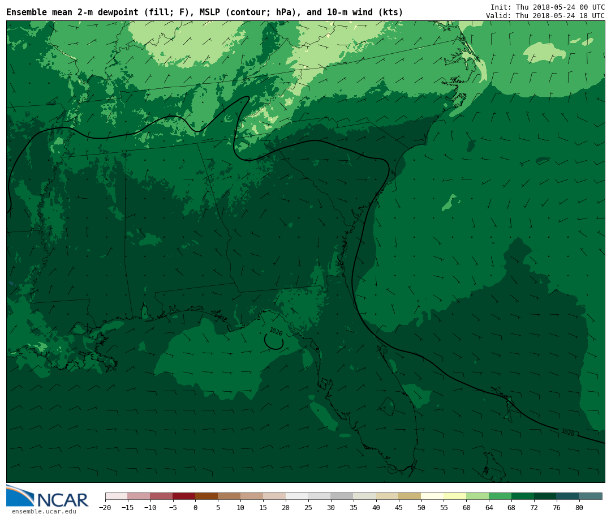
Task: Choose the tan swatch between 10 and 15
Action: point(252,496)
